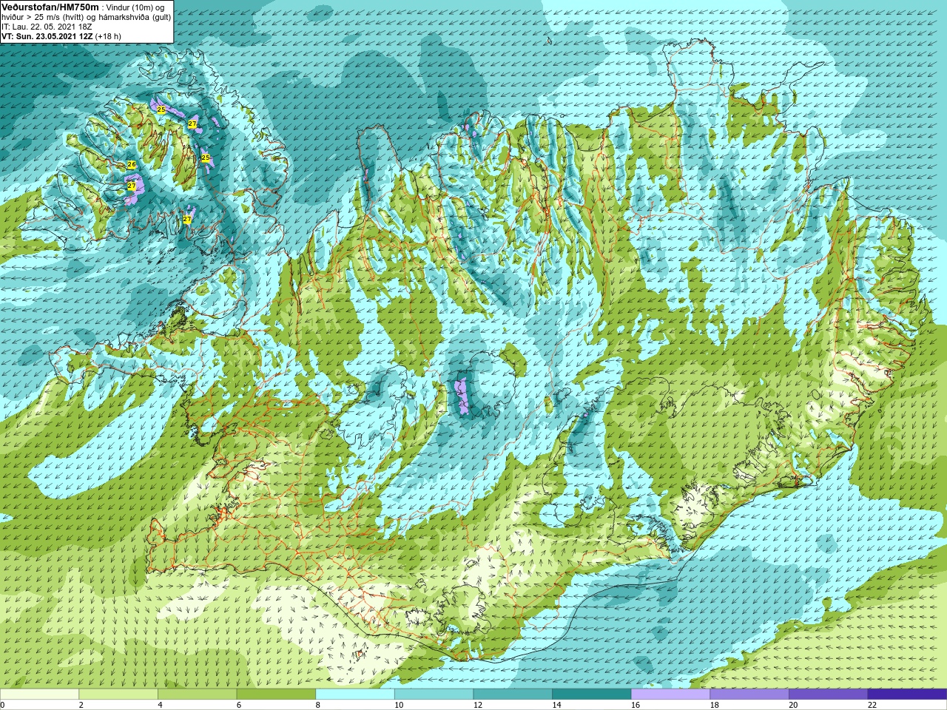Click legend scale number '0'
Screen dimensions: 947x710
click(x=2, y=706)
